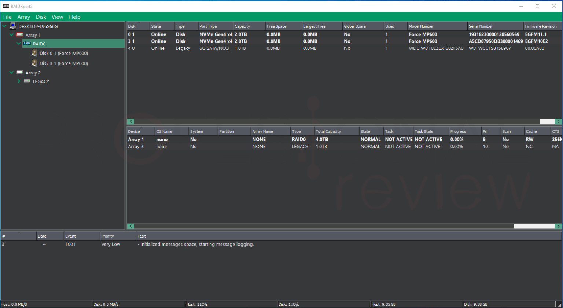Collapse the RAID0 tree node

click(x=19, y=43)
